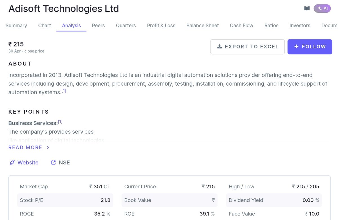Open the book notebook icon
Image resolution: width=338 pixels, height=220 pixels.
pyautogui.click(x=307, y=8)
